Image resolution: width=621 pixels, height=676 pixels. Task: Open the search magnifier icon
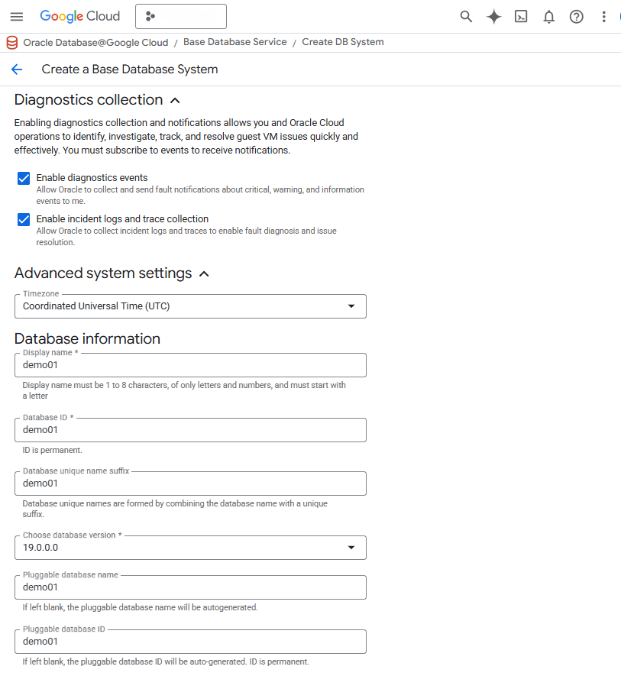point(466,16)
